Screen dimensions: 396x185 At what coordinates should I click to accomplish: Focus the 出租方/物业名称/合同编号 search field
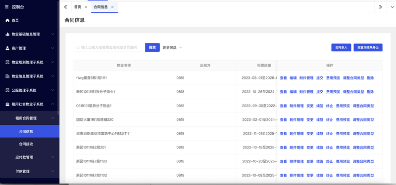click(x=109, y=47)
